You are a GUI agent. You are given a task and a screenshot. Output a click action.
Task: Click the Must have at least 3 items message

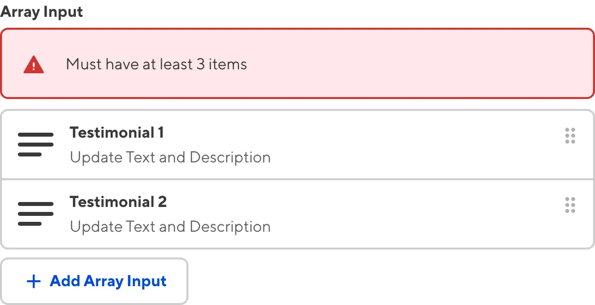click(157, 63)
